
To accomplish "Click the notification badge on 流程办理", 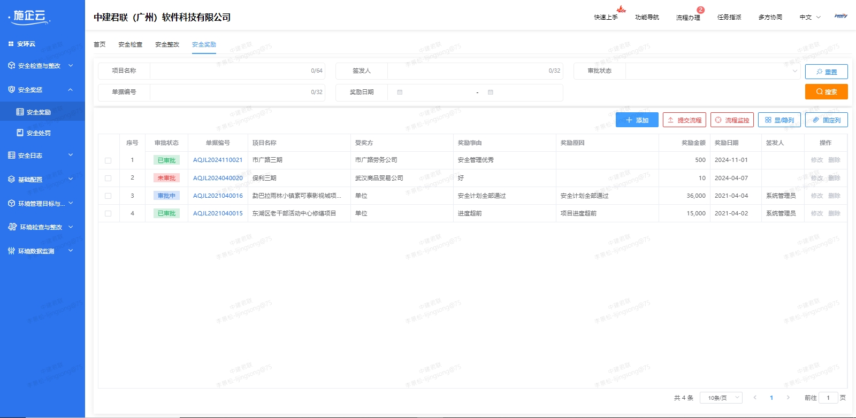I will pyautogui.click(x=701, y=10).
